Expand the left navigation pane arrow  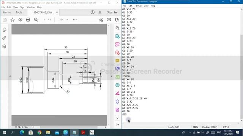coord(10,76)
